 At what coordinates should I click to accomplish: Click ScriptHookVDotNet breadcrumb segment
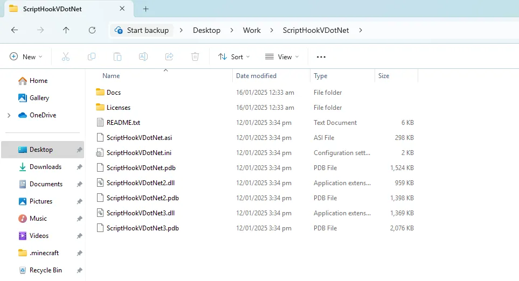(x=316, y=30)
